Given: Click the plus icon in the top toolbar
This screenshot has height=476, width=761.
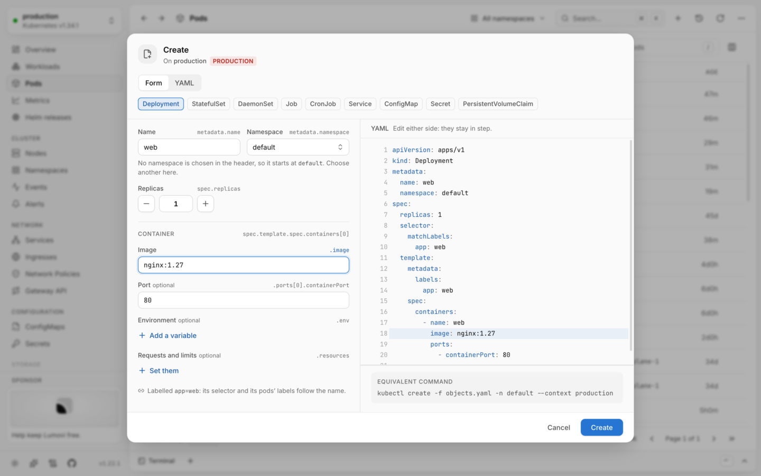Looking at the screenshot, I should tap(678, 19).
